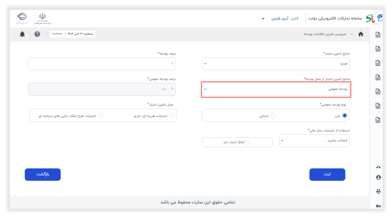392x218 pixels.
Task: Click the بازگشت back button
Action: [x=43, y=174]
